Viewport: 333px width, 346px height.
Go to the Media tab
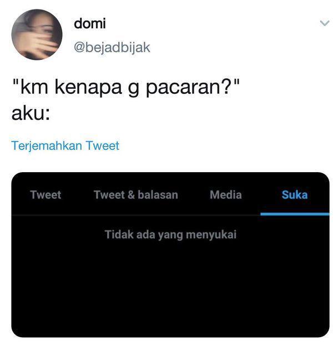(225, 195)
